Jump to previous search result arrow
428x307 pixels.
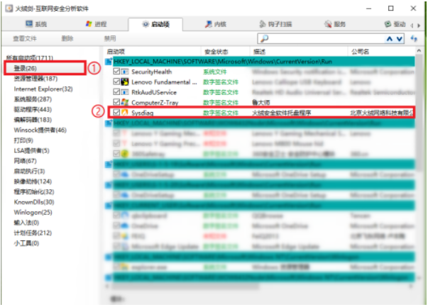pos(390,39)
